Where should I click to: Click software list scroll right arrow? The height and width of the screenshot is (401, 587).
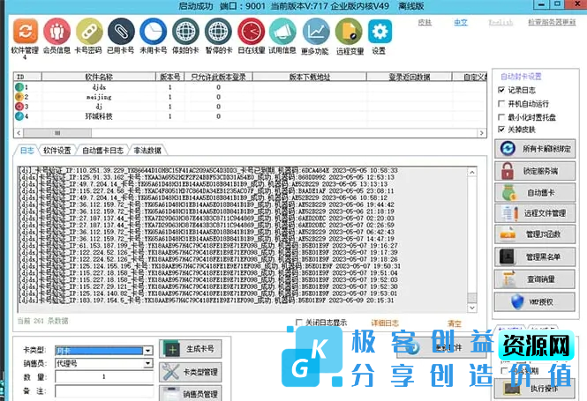482,133
